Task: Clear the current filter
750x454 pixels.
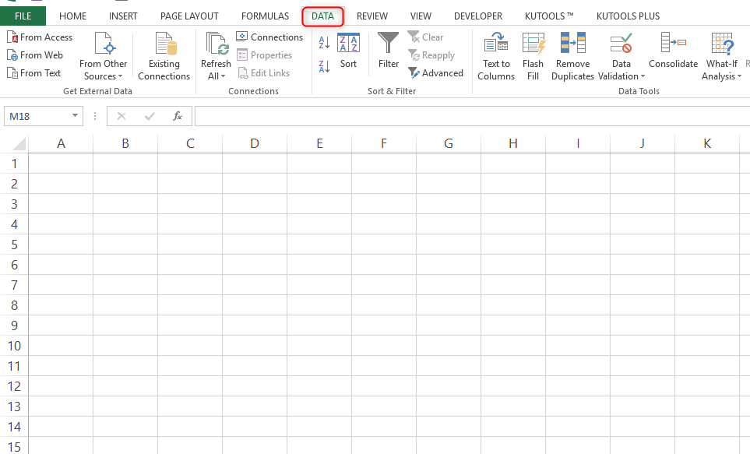Action: point(426,37)
